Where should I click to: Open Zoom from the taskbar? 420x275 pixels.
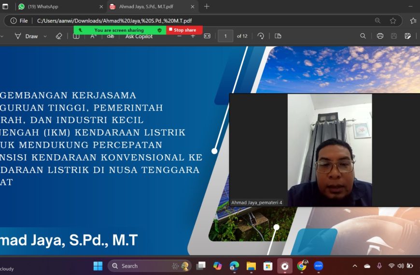tap(319, 266)
